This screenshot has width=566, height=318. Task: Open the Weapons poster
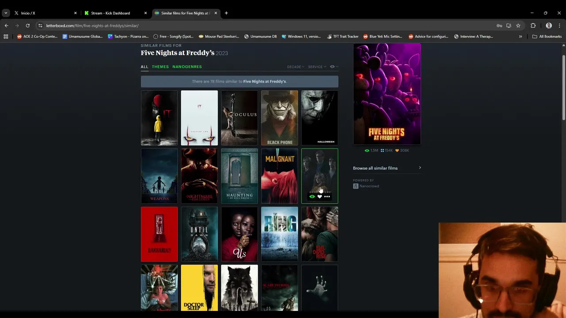(x=159, y=176)
